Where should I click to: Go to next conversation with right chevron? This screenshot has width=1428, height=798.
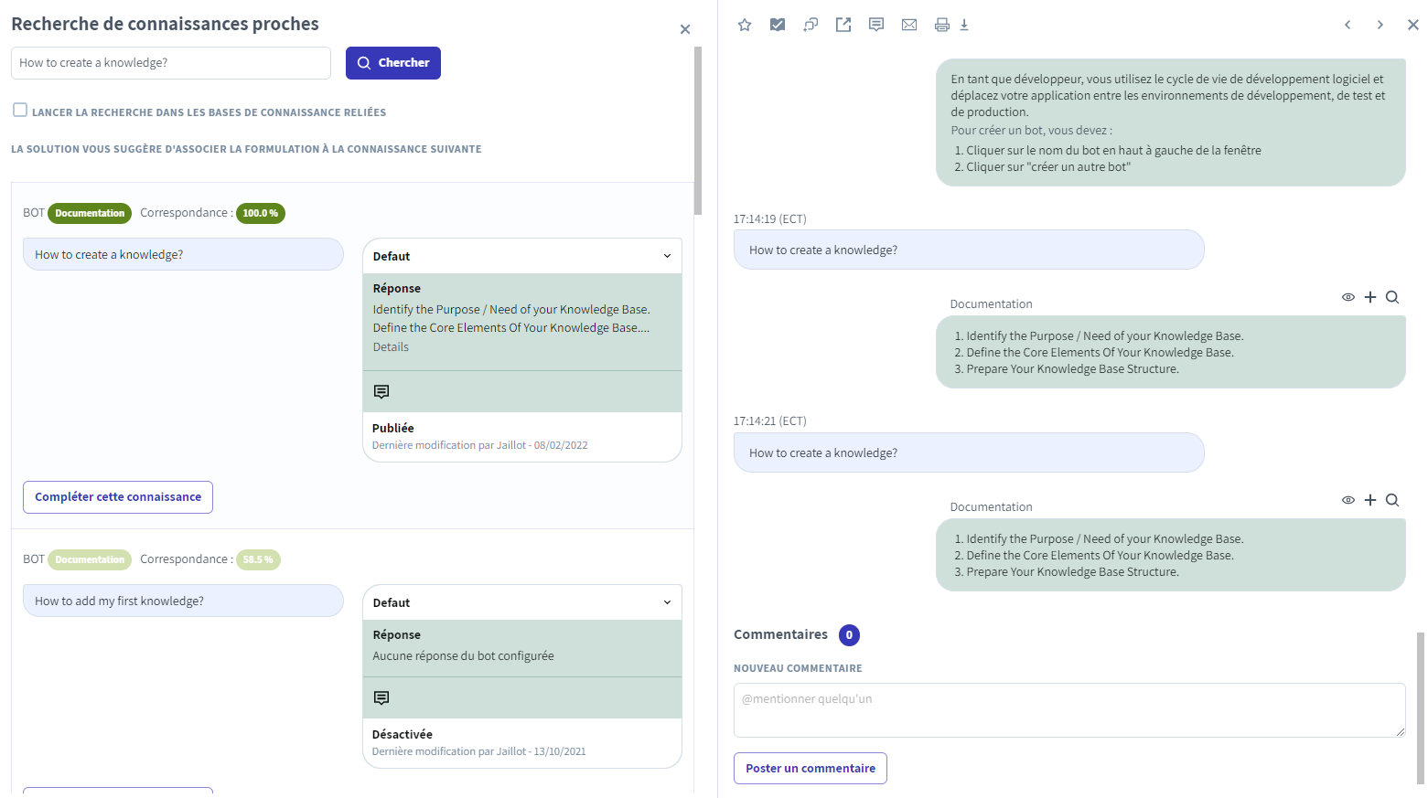point(1380,25)
